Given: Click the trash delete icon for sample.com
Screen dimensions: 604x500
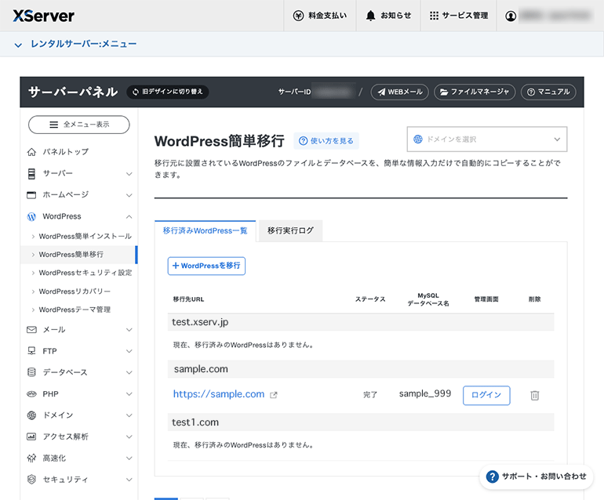Looking at the screenshot, I should pos(535,395).
